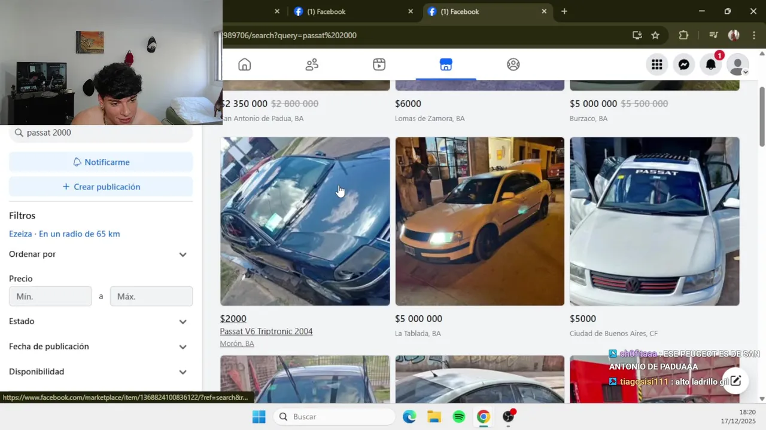Close the leftmost partially hidden tab
The image size is (766, 430).
point(277,11)
